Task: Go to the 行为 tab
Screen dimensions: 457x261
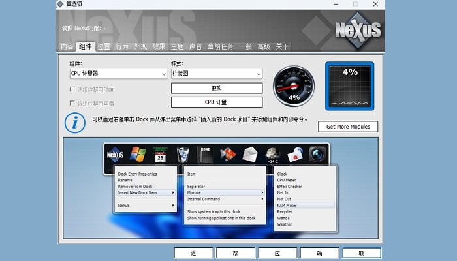Action: point(122,46)
